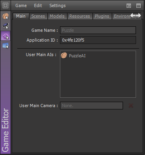Click the detach panel icon
This screenshot has width=145, height=155.
pyautogui.click(x=129, y=5)
